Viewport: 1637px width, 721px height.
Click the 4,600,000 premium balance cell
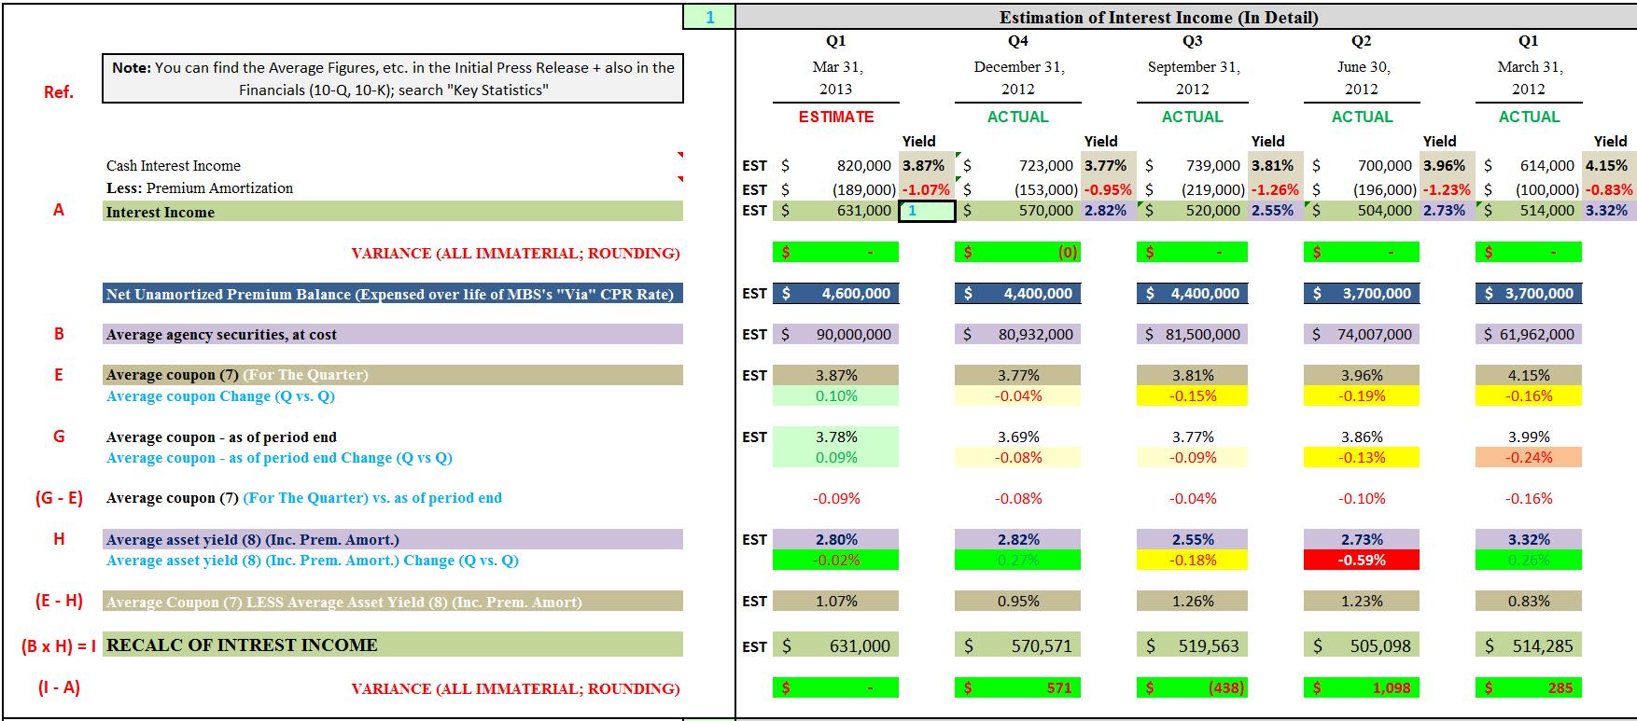pos(836,293)
